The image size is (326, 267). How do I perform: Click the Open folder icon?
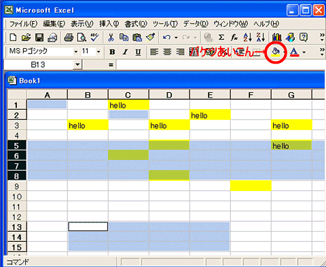tap(26, 37)
